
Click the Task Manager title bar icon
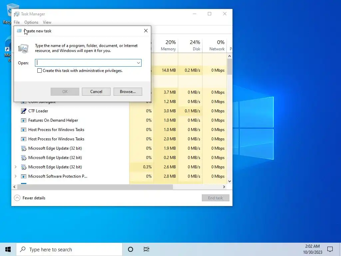coord(17,14)
